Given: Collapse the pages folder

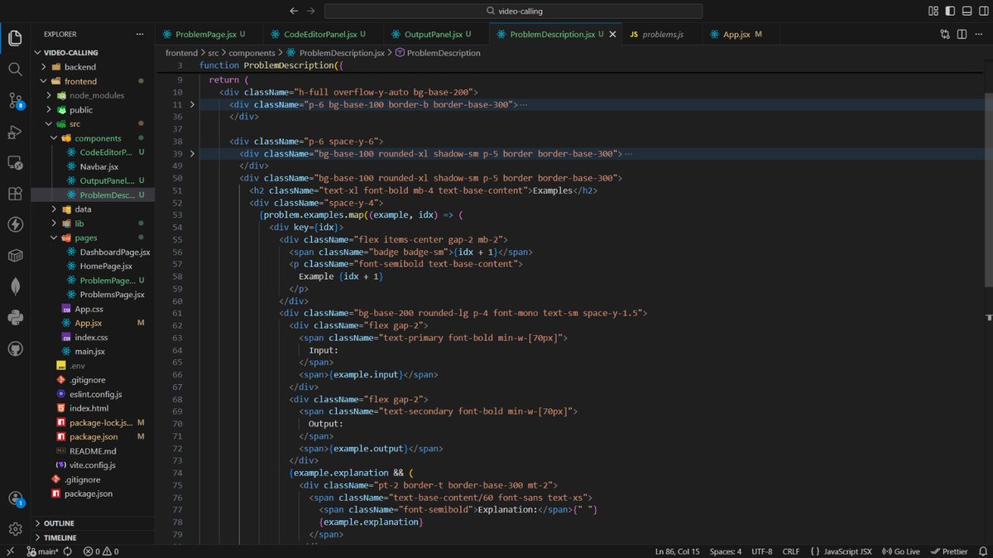Looking at the screenshot, I should point(54,238).
